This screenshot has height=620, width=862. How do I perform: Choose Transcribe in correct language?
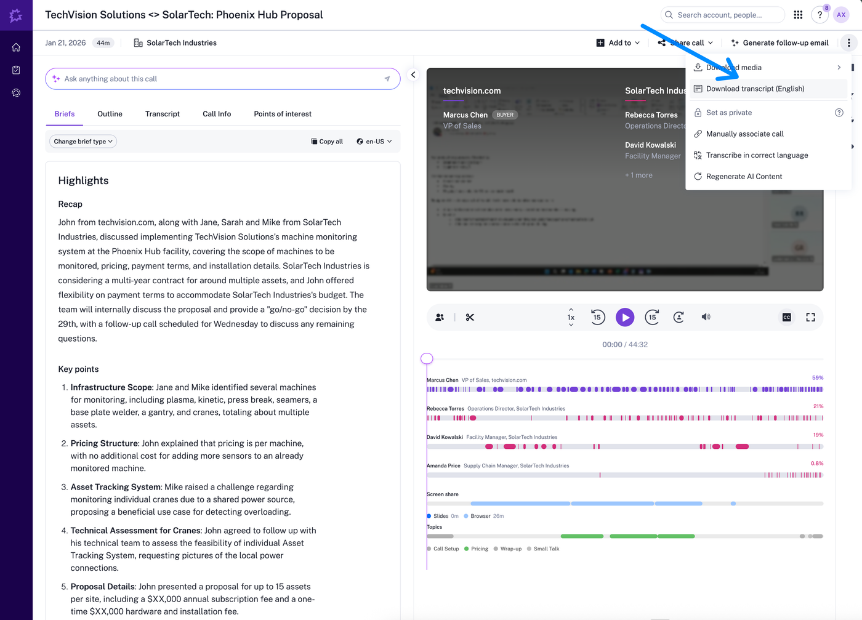tap(767, 155)
